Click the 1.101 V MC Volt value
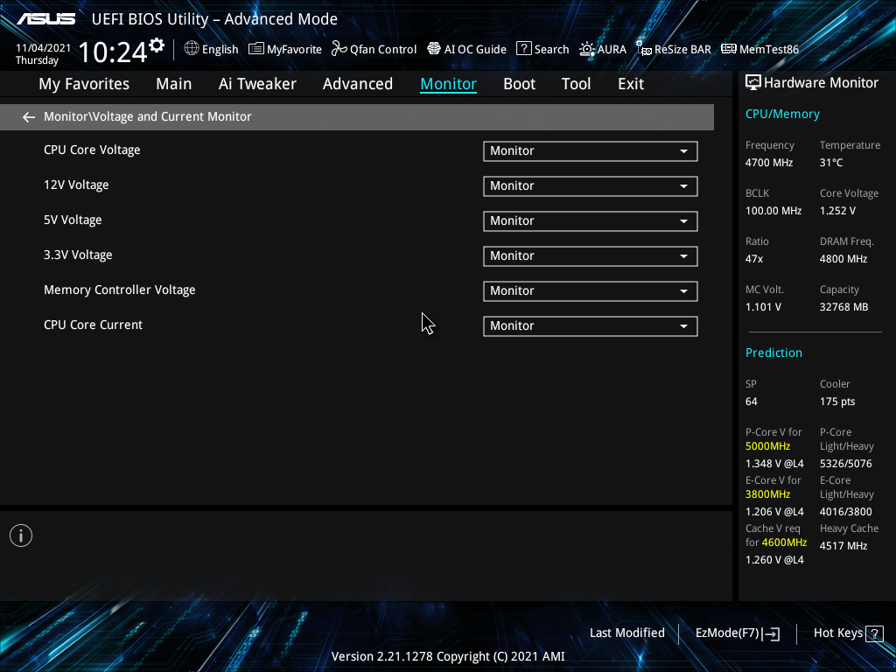This screenshot has width=896, height=672. 763,307
